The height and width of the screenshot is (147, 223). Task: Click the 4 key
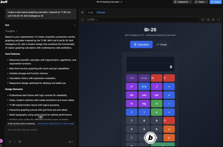coord(131,129)
